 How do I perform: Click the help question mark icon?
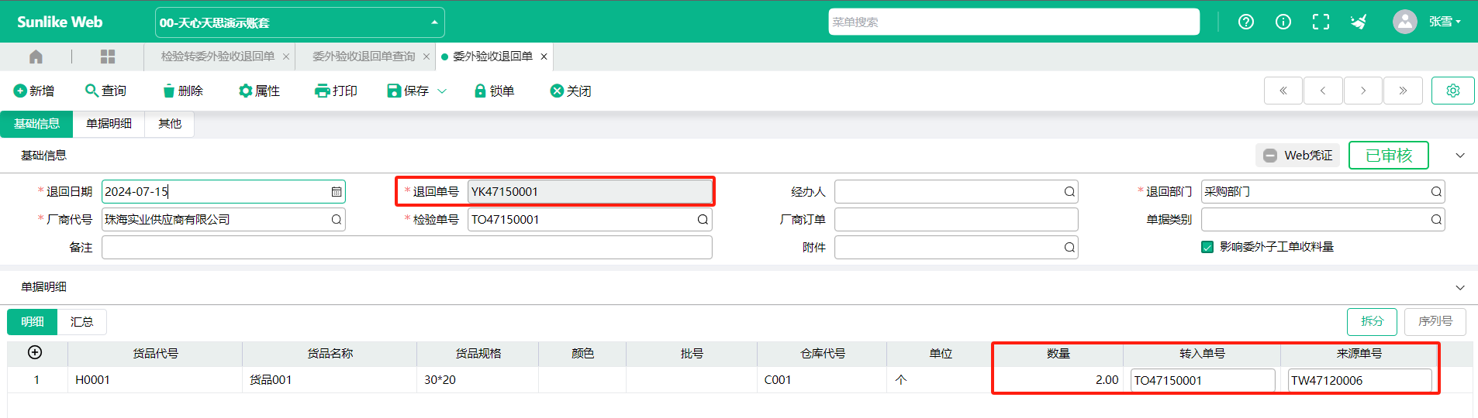(x=1246, y=22)
